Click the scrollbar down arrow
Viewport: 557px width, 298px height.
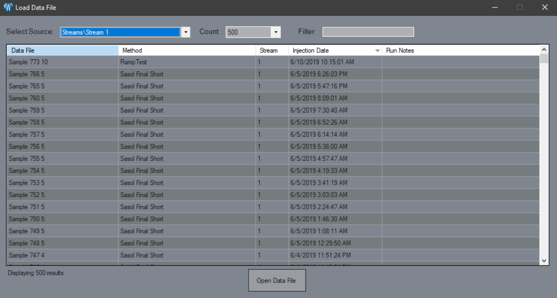coord(544,261)
